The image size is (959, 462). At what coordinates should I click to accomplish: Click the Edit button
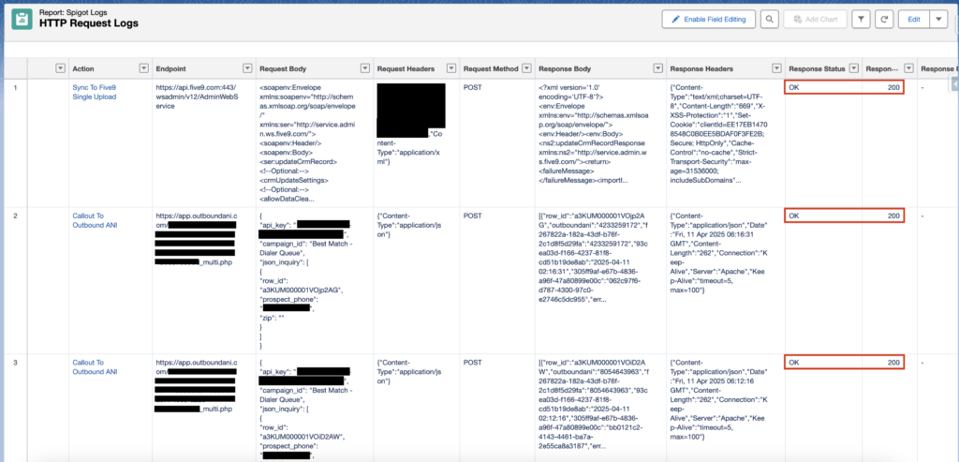(914, 20)
